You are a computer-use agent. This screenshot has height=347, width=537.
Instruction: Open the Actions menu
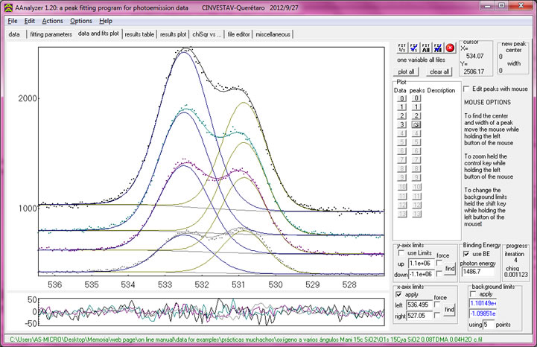[52, 21]
